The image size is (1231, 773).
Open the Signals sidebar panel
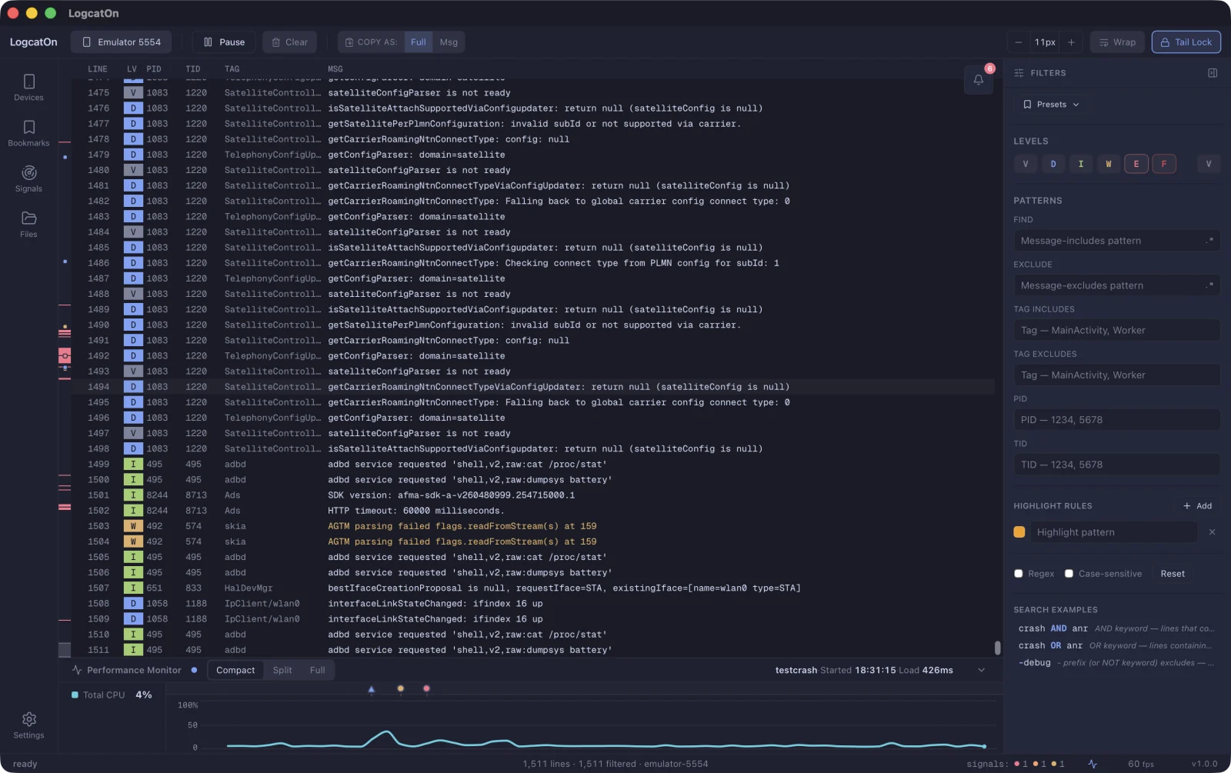[x=28, y=178]
